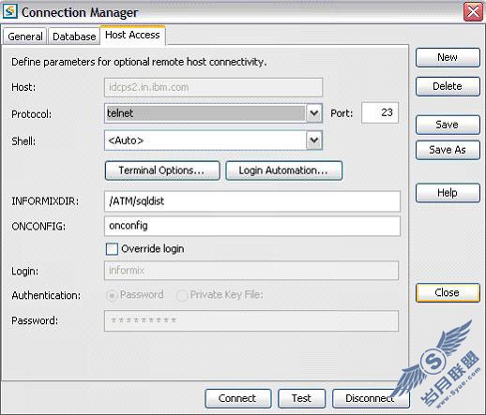Switch to the Database tab
Image resolution: width=486 pixels, height=415 pixels.
pos(74,37)
